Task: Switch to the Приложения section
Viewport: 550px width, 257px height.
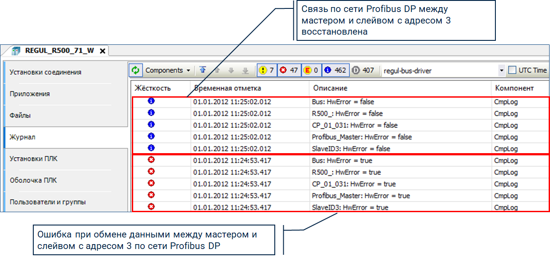Action: [30, 94]
